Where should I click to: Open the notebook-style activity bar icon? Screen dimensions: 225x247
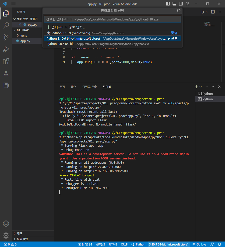[6, 85]
